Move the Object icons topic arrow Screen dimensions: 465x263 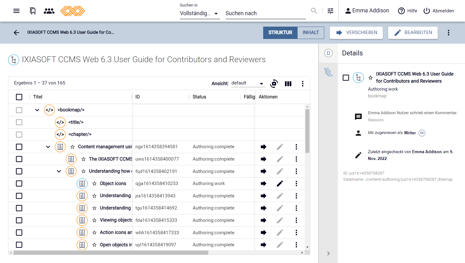tap(263, 183)
